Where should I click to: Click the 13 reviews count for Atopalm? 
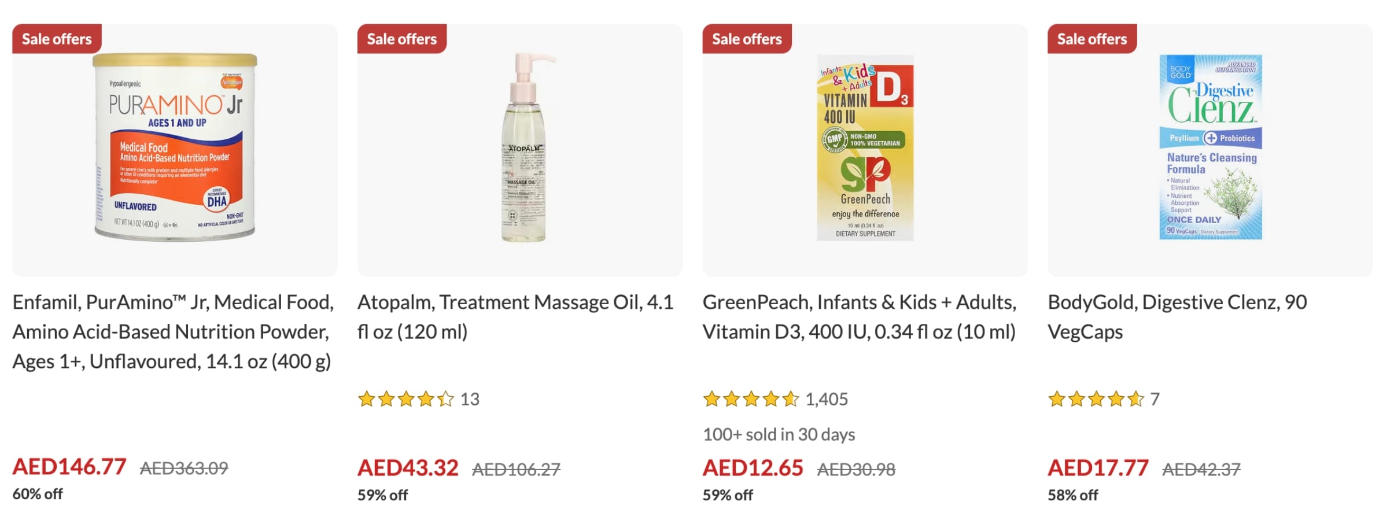[x=470, y=399]
